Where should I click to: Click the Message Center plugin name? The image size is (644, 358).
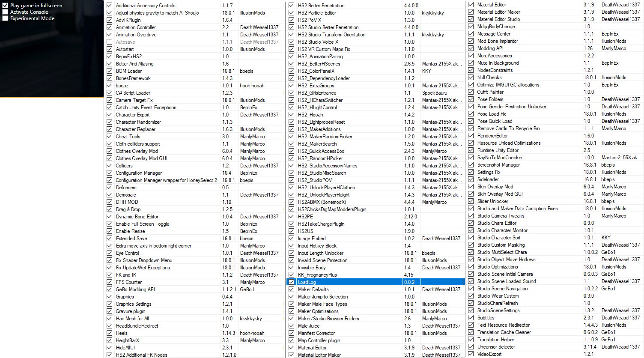[494, 34]
